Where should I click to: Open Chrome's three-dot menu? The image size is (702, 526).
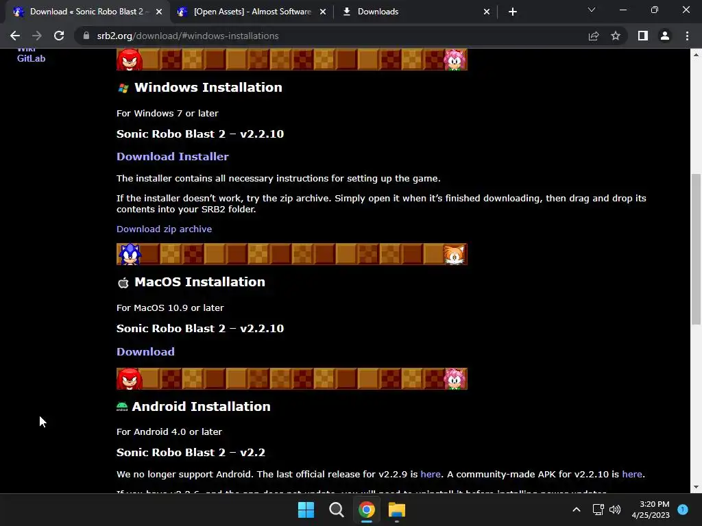click(x=687, y=36)
